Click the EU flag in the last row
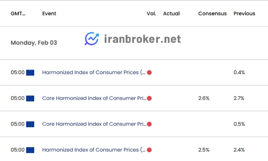268x161 pixels. tap(30, 150)
